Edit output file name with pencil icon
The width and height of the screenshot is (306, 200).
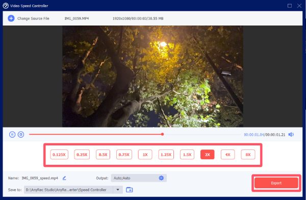(x=64, y=178)
